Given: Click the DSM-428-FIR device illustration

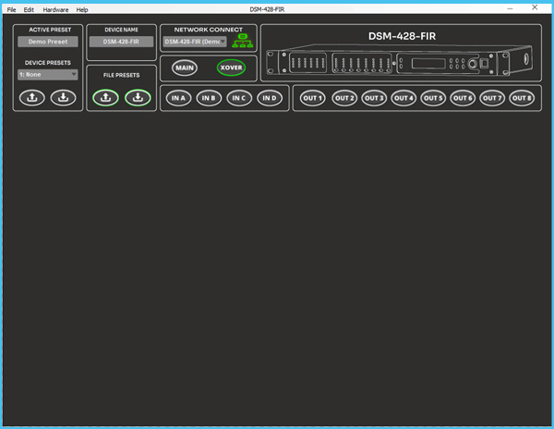Looking at the screenshot, I should (401, 62).
